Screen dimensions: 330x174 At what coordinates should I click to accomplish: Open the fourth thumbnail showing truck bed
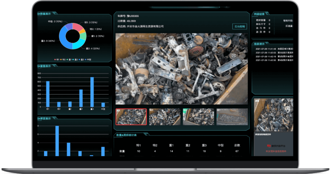point(232,117)
